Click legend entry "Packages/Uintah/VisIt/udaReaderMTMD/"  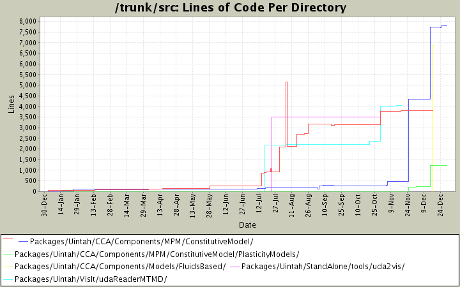(x=91, y=279)
